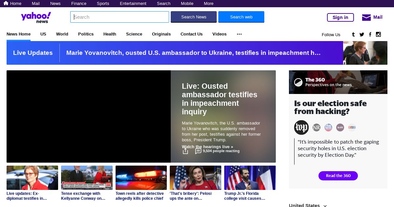Image resolution: width=394 pixels, height=207 pixels.
Task: Share the impeachment inquiry story
Action: 186,151
